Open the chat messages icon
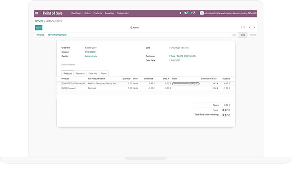The height and width of the screenshot is (175, 292). [x=186, y=13]
